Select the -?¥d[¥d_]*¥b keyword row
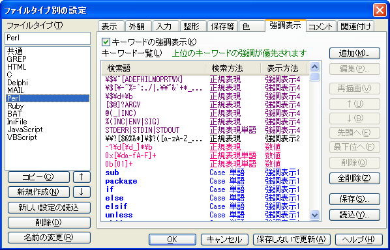 [205, 147]
